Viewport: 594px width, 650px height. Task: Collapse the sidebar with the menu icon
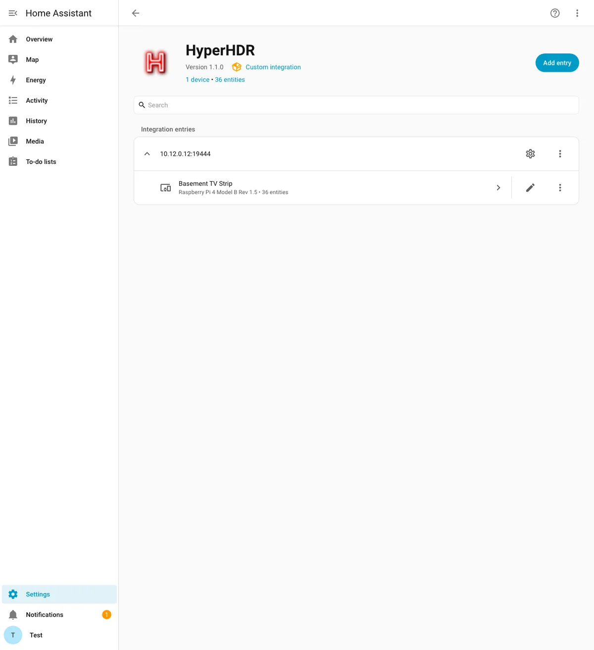pyautogui.click(x=13, y=13)
